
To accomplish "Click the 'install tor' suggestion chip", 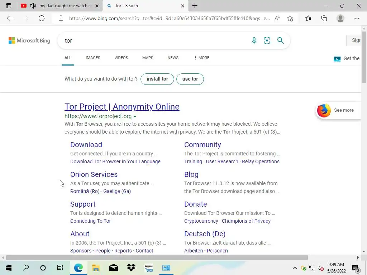I will coord(157,79).
